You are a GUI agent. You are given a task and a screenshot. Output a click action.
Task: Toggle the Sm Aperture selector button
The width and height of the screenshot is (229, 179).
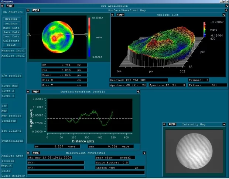(x=13, y=12)
